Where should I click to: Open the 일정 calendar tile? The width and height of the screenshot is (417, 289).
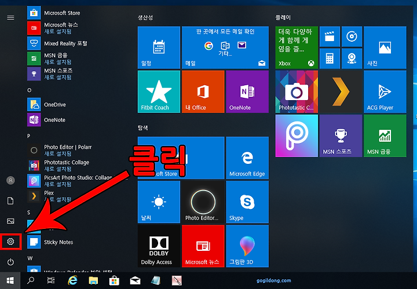tap(159, 47)
